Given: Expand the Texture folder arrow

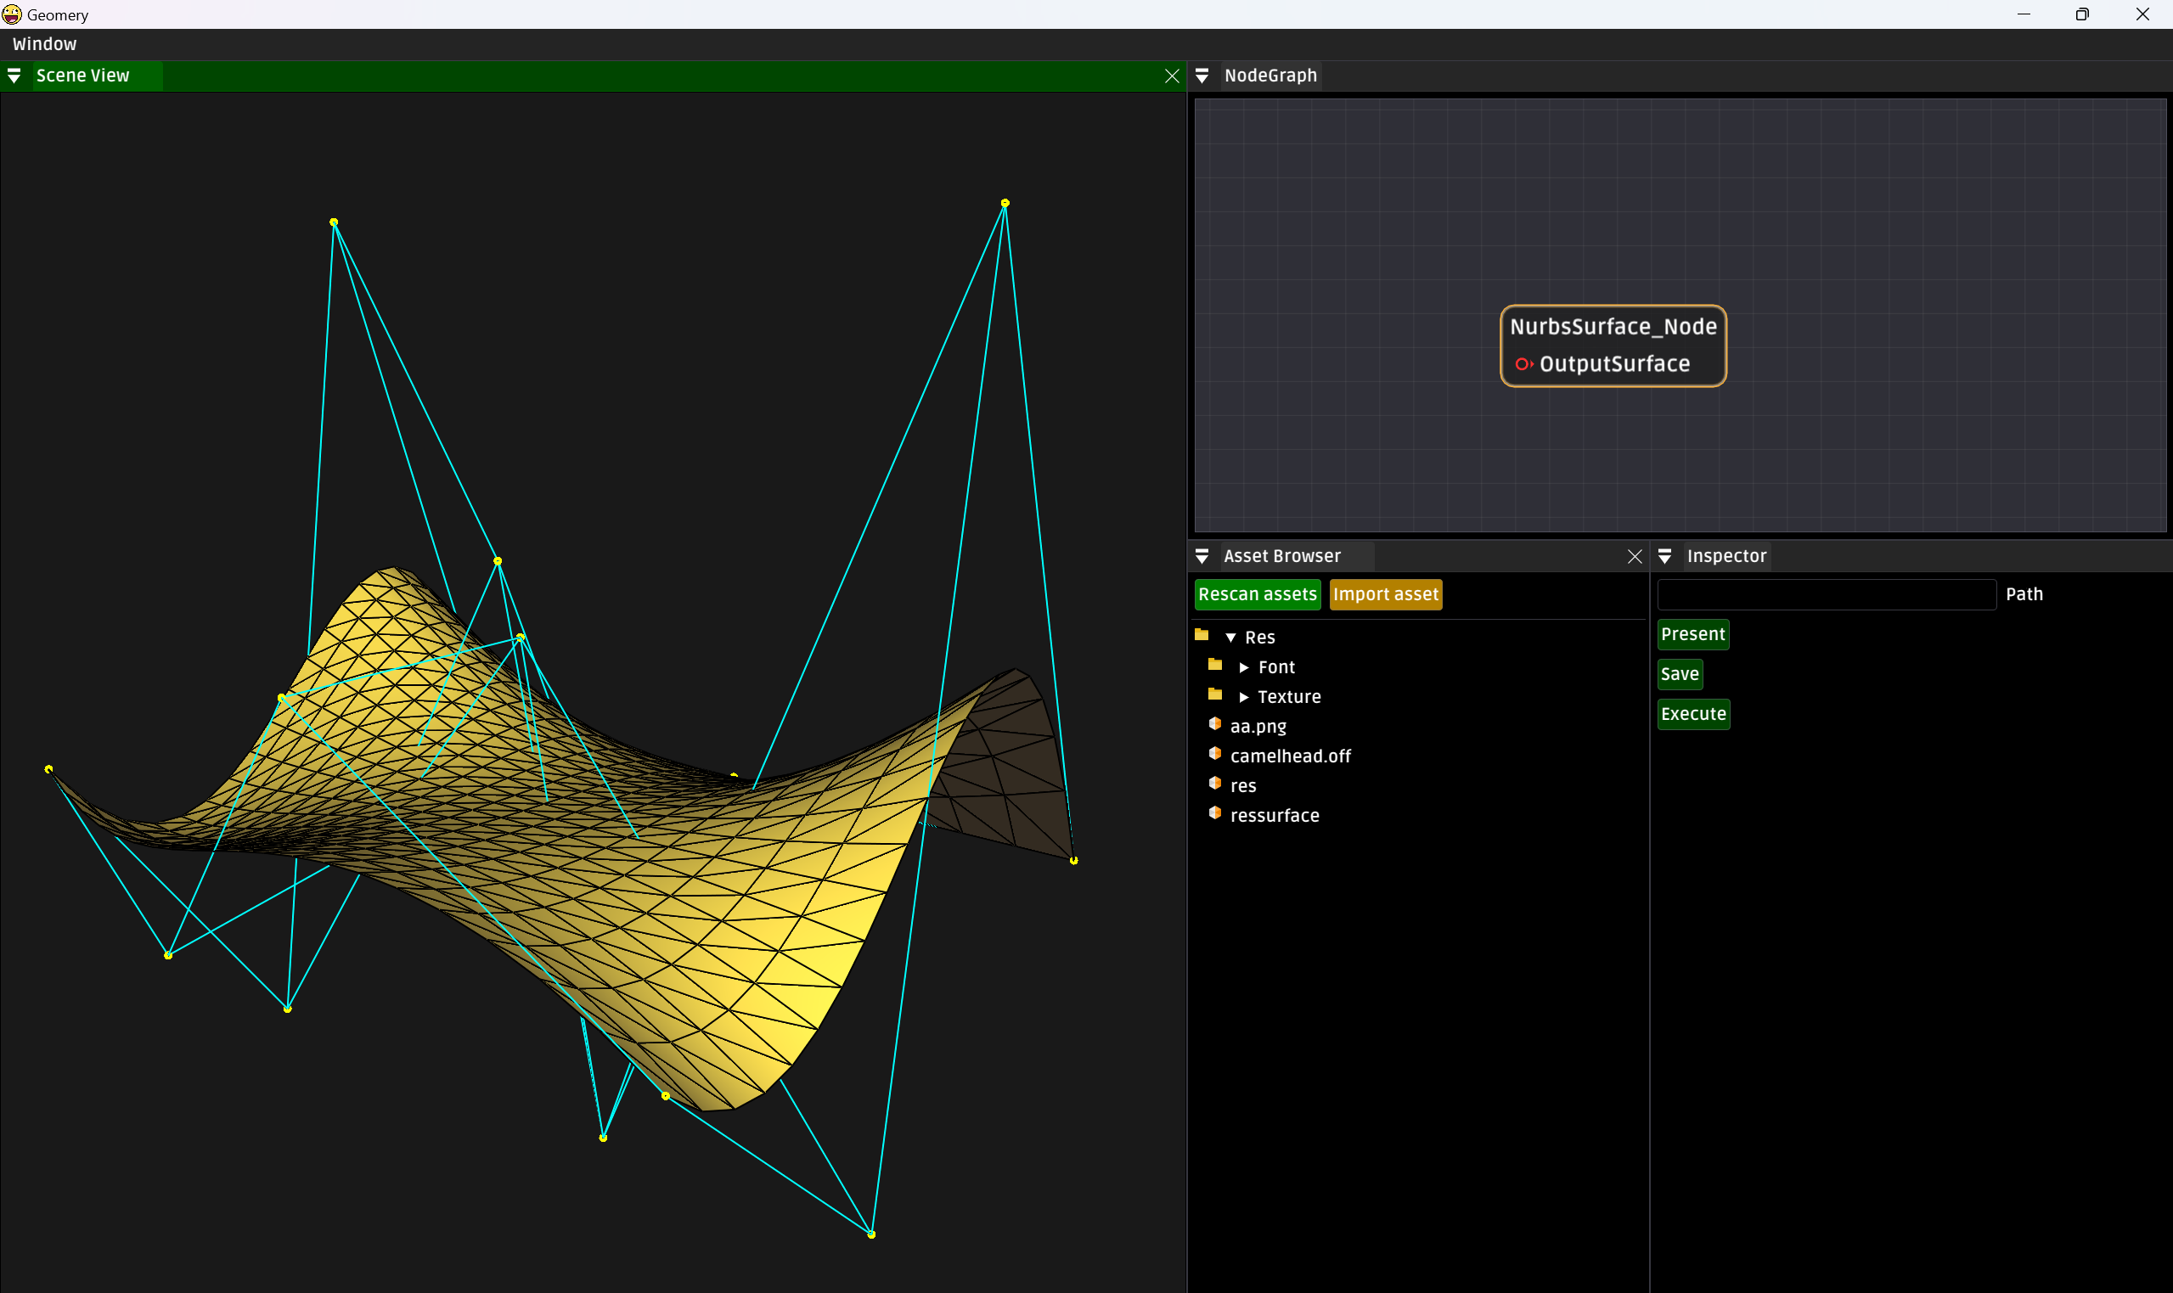Looking at the screenshot, I should (x=1243, y=697).
